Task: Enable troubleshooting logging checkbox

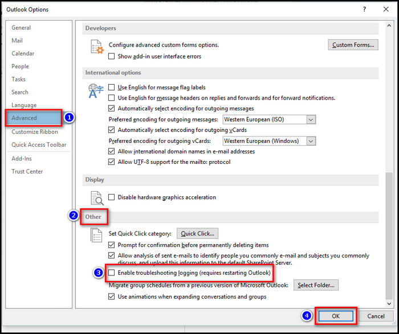Action: (112, 273)
